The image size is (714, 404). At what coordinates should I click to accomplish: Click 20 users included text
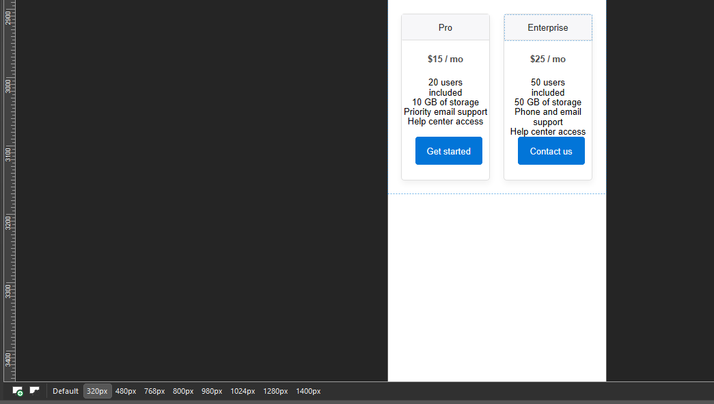[x=445, y=87]
